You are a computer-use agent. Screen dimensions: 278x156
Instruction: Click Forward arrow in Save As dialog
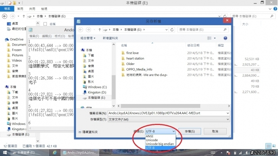tap(88, 30)
